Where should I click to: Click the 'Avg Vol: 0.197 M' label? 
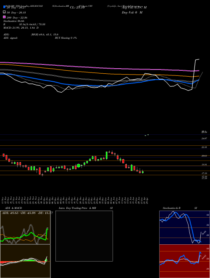coord(134,7)
